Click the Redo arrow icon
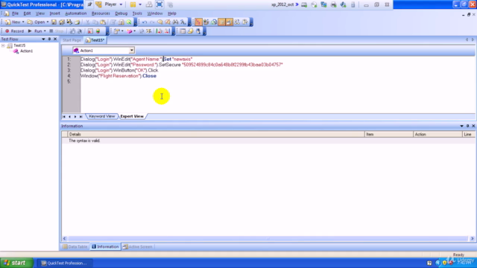The height and width of the screenshot is (268, 477). tap(152, 22)
